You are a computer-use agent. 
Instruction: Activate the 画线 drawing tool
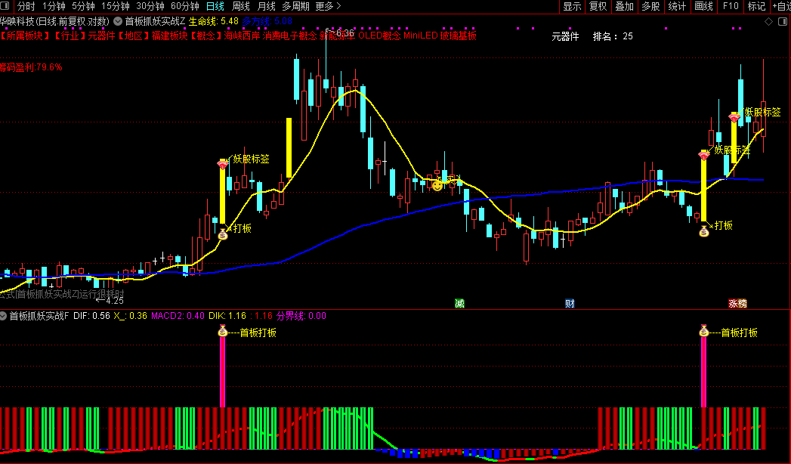(703, 6)
